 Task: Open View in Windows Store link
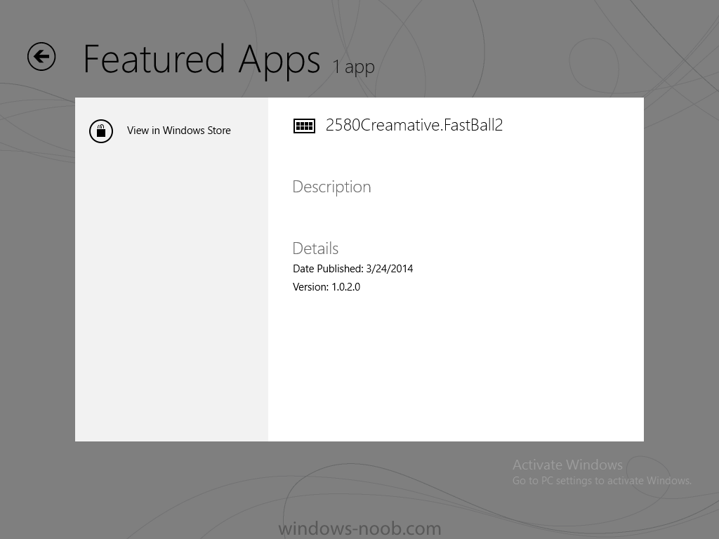(178, 131)
